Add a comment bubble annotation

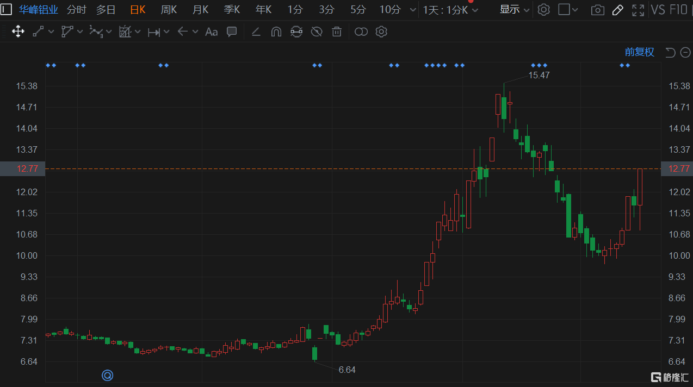[232, 32]
